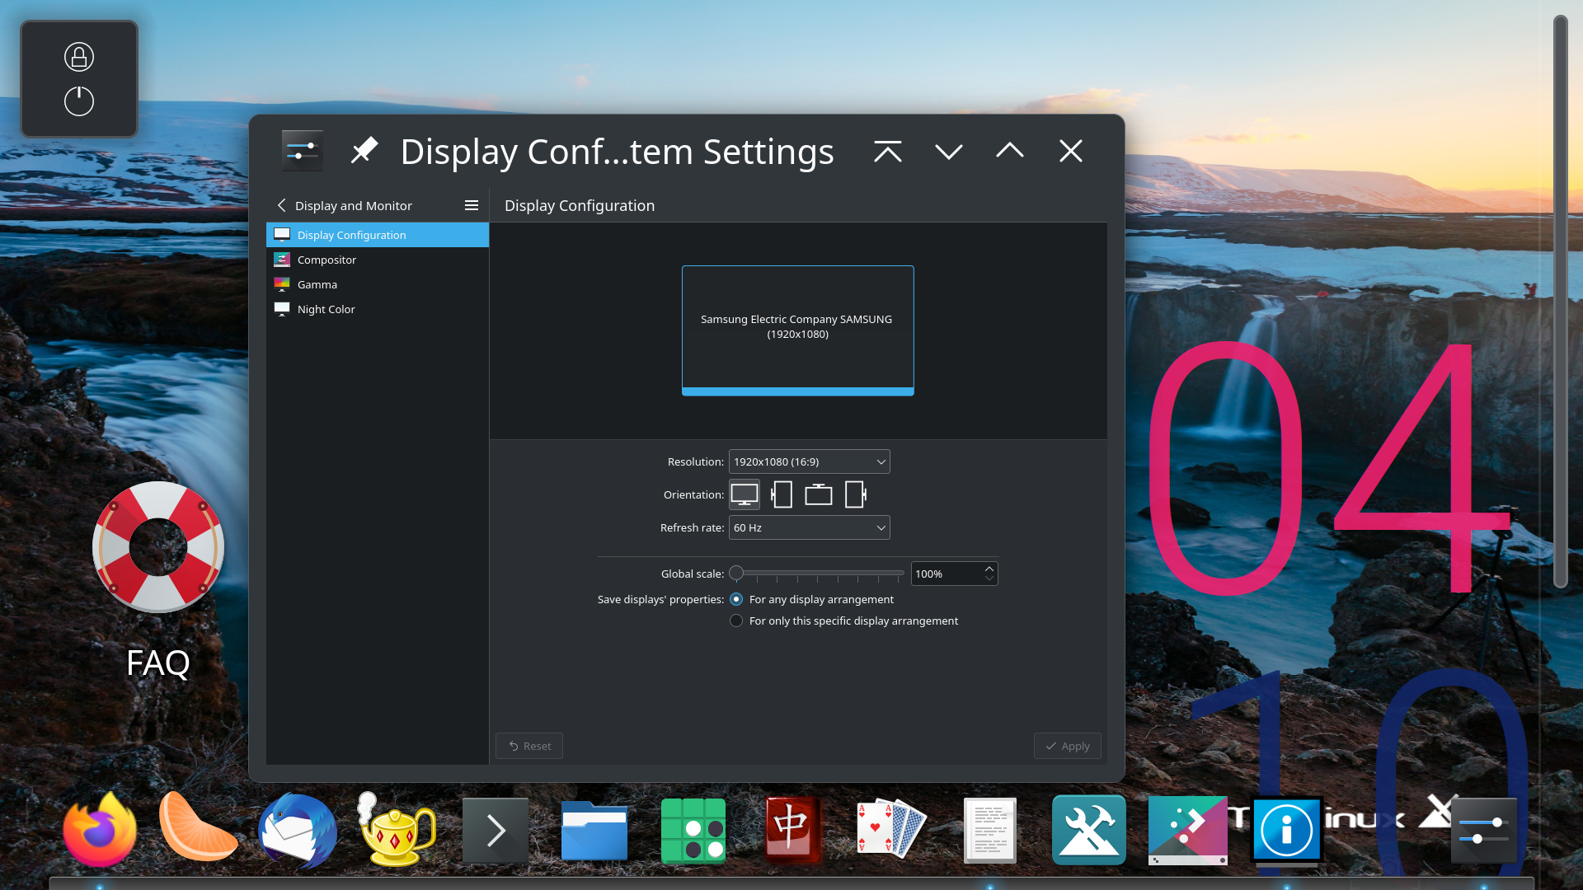Open the blue folder file manager
1583x890 pixels.
(x=594, y=831)
